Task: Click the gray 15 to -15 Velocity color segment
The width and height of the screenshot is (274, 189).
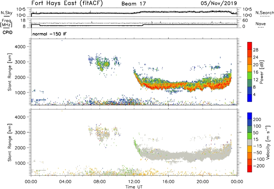Action: (x=250, y=142)
